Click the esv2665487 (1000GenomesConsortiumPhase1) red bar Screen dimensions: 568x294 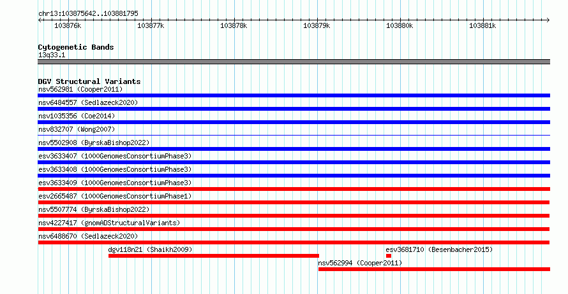(294, 202)
